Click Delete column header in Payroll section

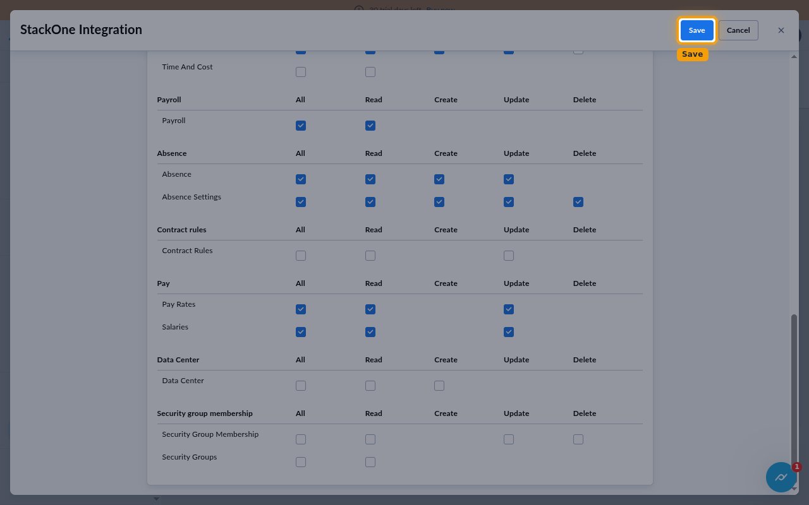coord(585,100)
